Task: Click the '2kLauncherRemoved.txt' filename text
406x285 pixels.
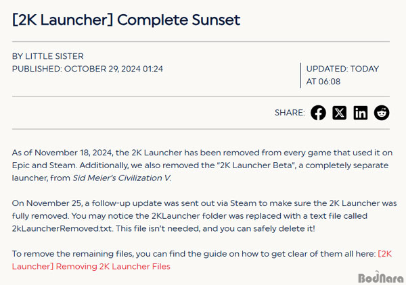Action: click(x=62, y=229)
